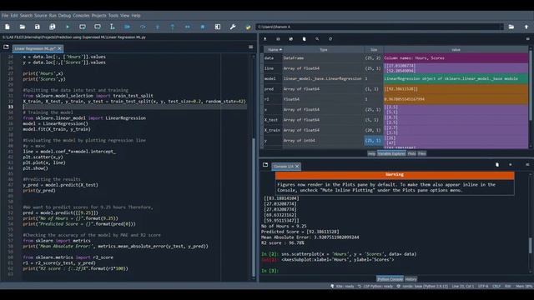Step into function in debugger
Viewport: 534px width, 300px height.
tap(158, 27)
